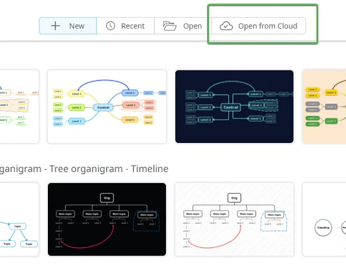The height and width of the screenshot is (274, 346).
Task: Choose the dark navy mind map template
Action: pyautogui.click(x=234, y=107)
